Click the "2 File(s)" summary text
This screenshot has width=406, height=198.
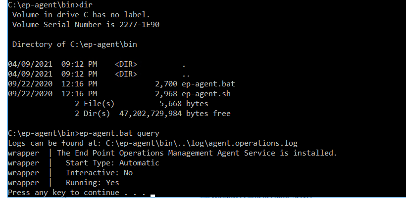pyautogui.click(x=94, y=104)
